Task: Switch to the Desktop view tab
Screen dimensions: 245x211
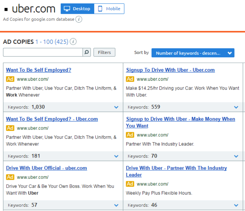Action: (77, 9)
